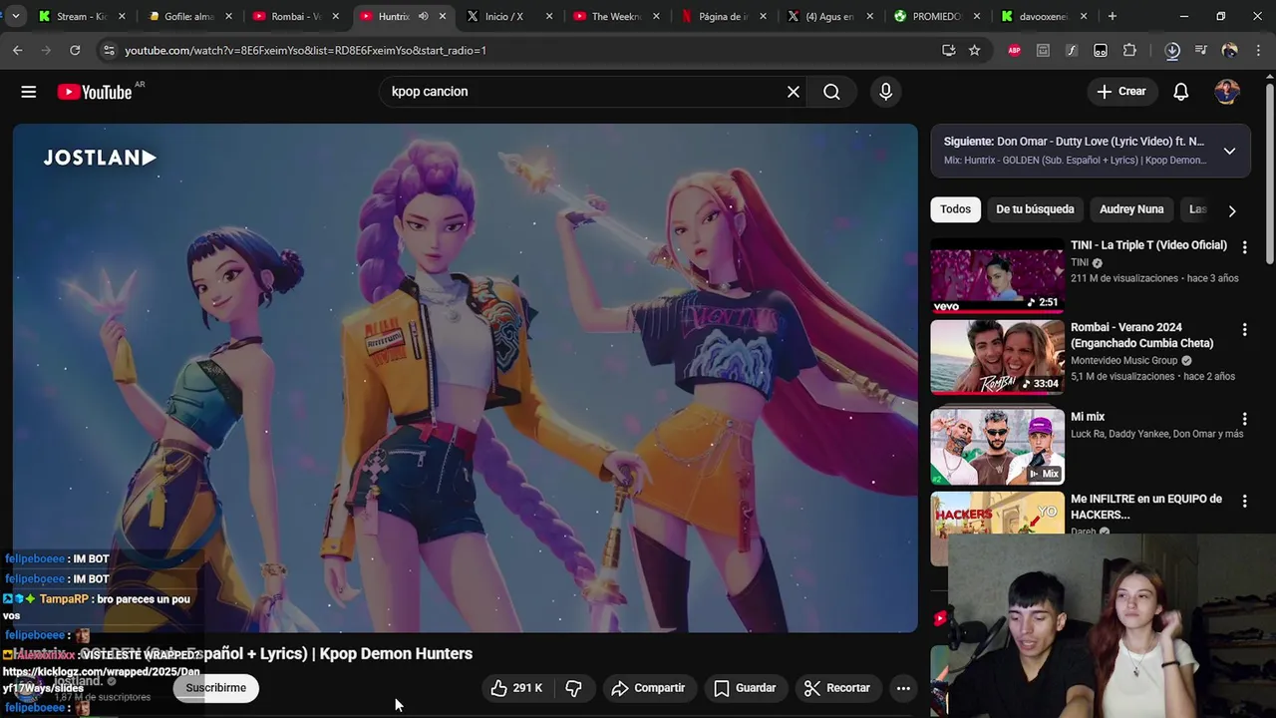Image resolution: width=1276 pixels, height=718 pixels.
Task: Select the Todos filter chip
Action: [955, 209]
